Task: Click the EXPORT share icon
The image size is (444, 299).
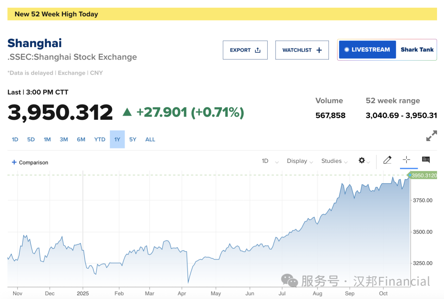Action: click(258, 50)
